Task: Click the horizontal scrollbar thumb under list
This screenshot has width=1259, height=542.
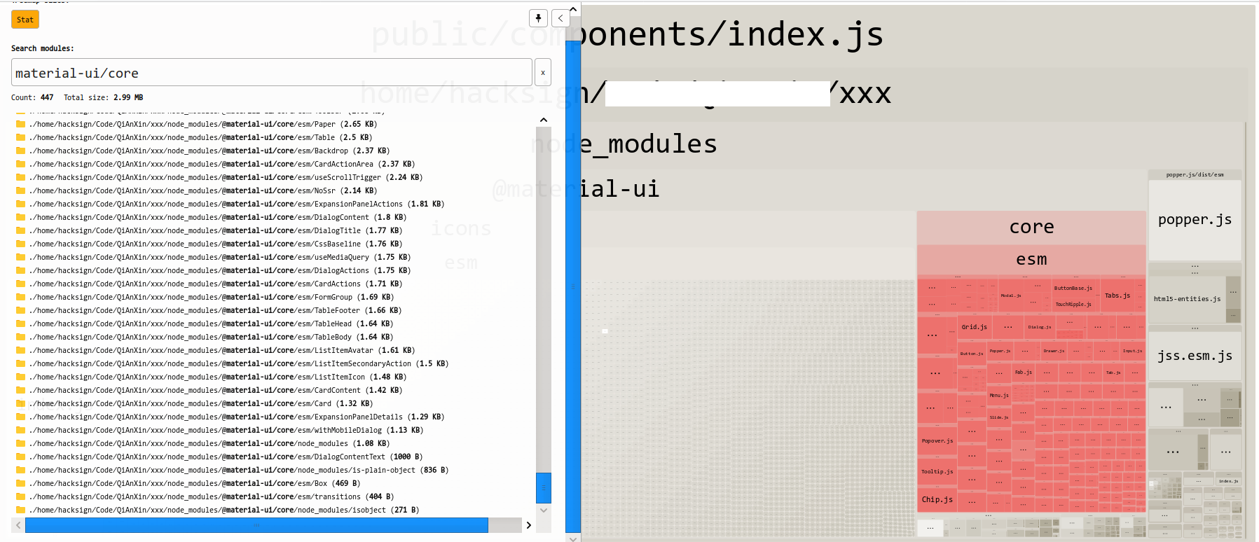Action: (256, 525)
